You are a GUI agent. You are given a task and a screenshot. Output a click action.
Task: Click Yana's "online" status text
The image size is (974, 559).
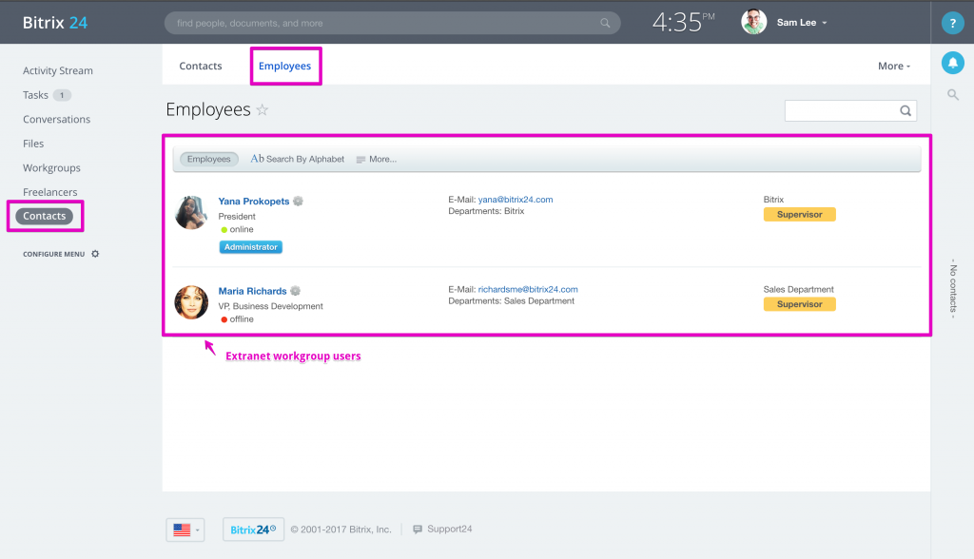(242, 229)
